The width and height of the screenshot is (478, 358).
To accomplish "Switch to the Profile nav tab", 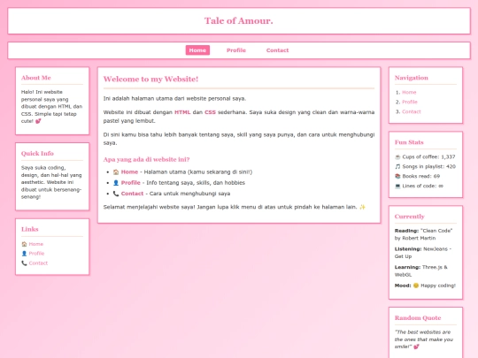I will pos(236,50).
